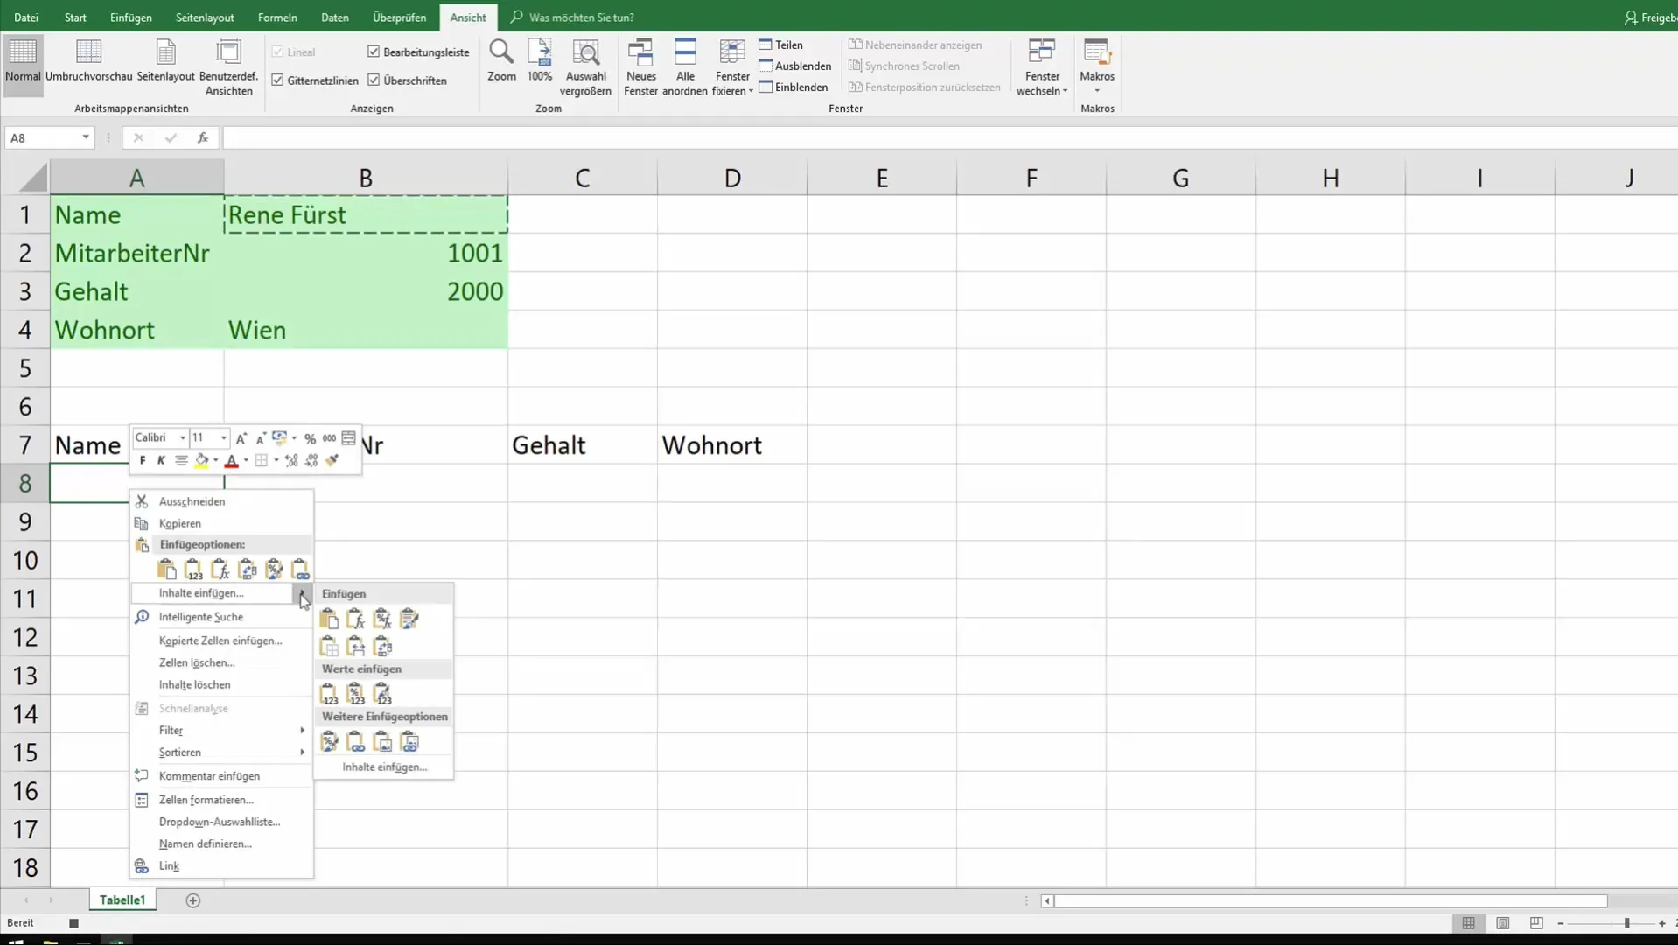This screenshot has width=1678, height=945.
Task: Choose Transpose paste in Einfügeoptionen row
Action: click(x=247, y=570)
